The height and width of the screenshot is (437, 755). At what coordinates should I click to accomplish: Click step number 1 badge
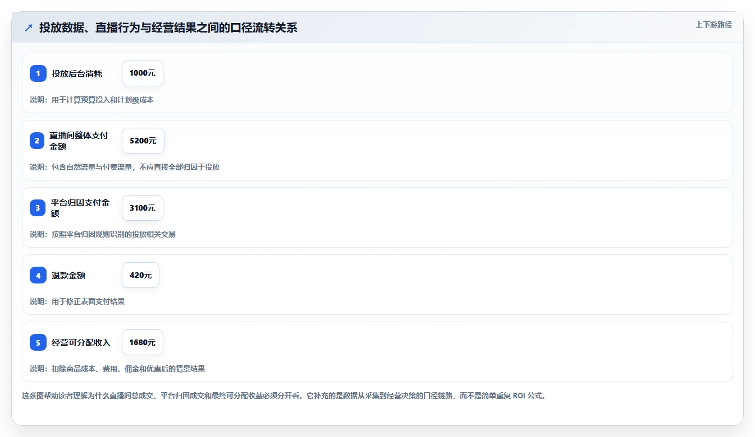38,73
